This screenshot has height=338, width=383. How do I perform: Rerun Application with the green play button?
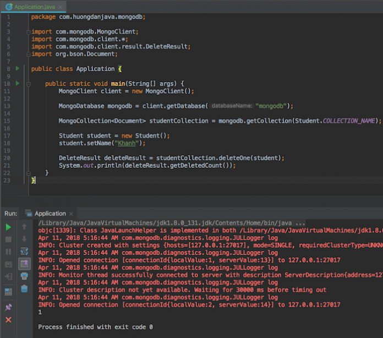click(8, 227)
